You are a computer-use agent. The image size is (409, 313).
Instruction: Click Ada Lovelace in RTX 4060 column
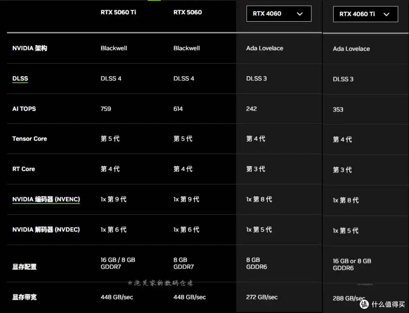(x=265, y=48)
